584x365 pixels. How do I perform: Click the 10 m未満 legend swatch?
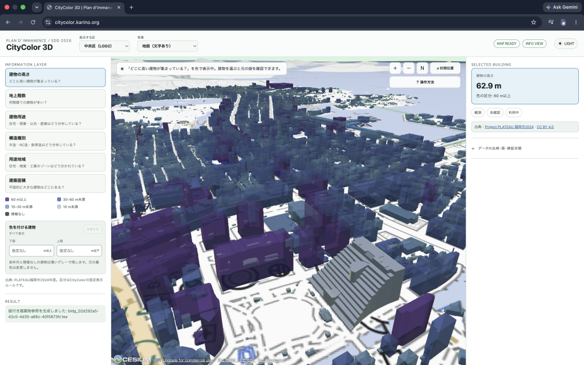(x=59, y=206)
